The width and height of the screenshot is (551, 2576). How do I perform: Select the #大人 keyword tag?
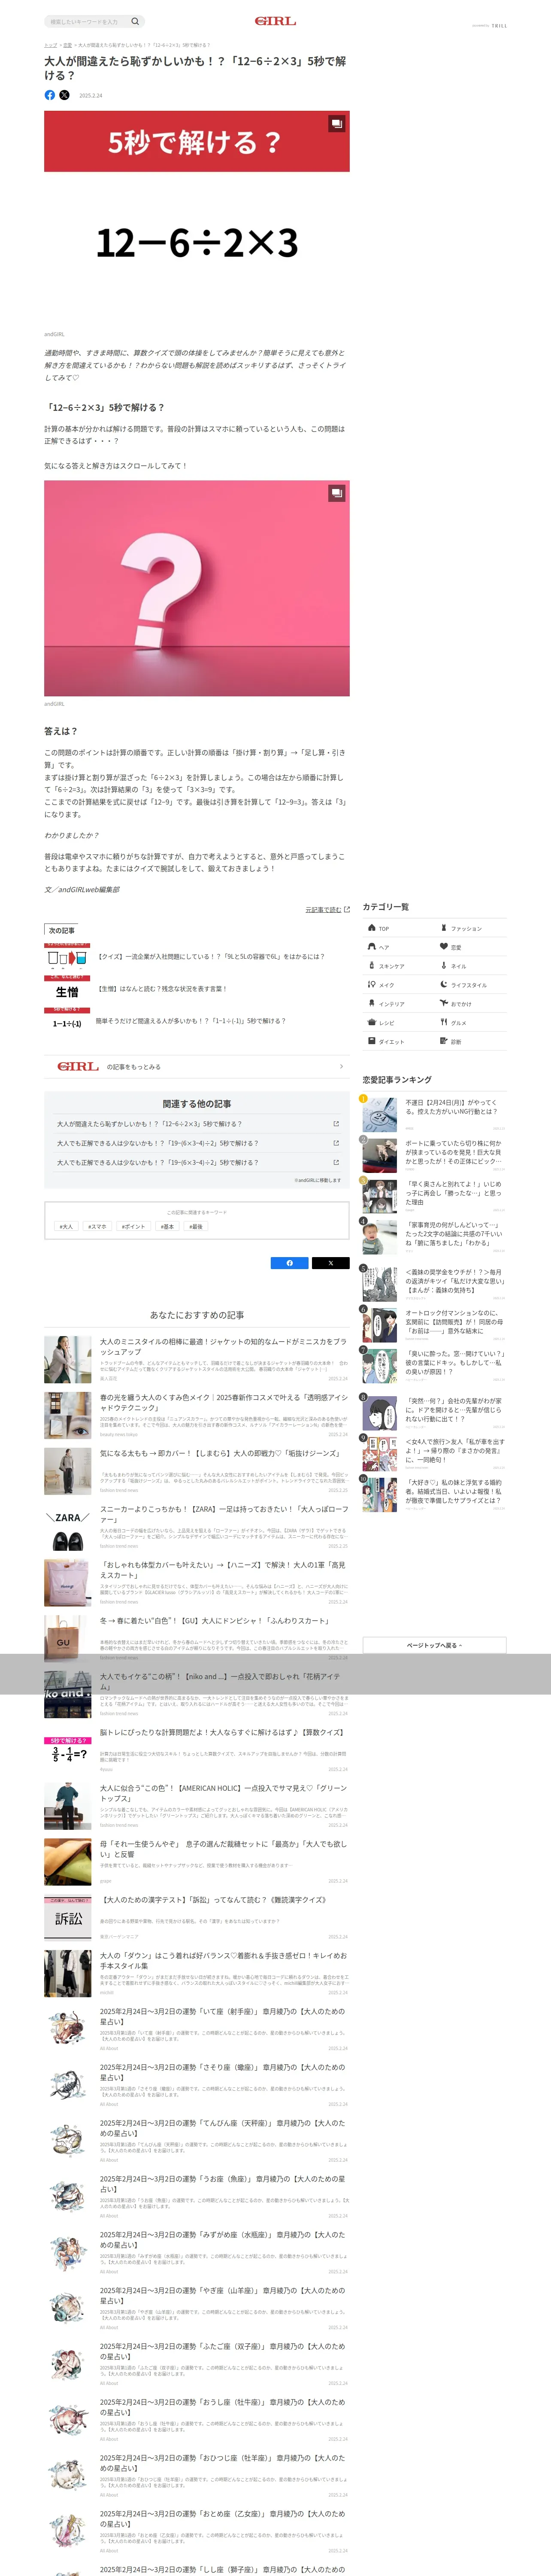tap(67, 1226)
